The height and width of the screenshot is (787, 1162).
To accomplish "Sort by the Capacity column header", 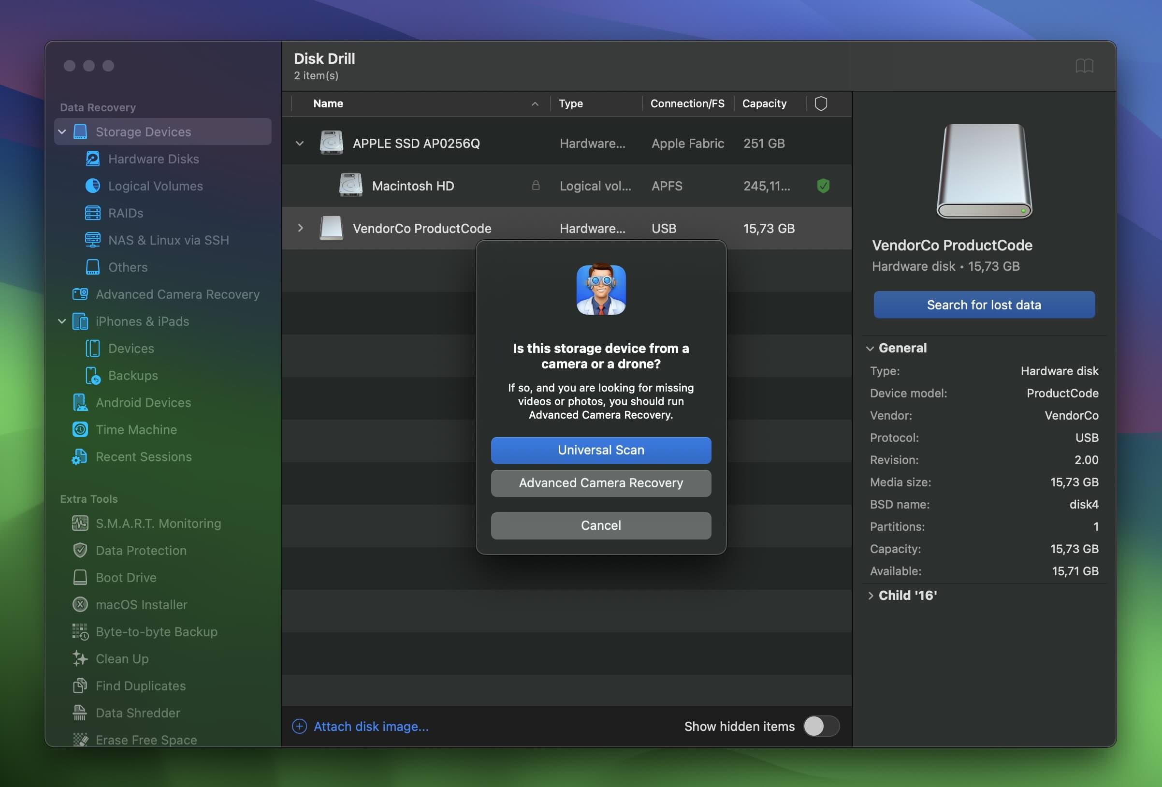I will click(x=770, y=103).
